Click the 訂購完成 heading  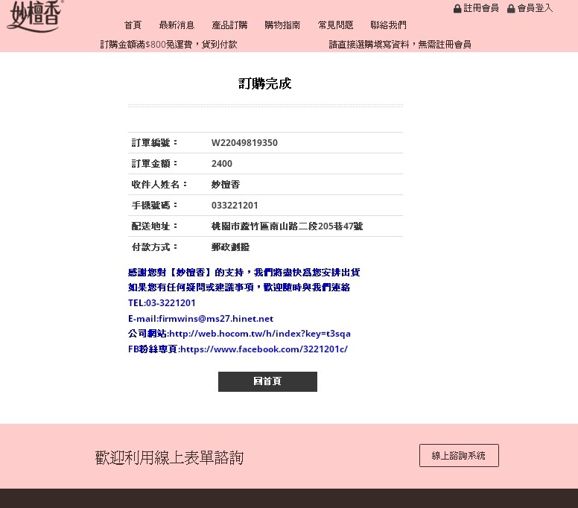click(265, 84)
